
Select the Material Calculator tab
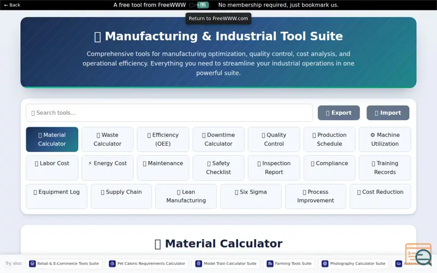click(x=52, y=139)
